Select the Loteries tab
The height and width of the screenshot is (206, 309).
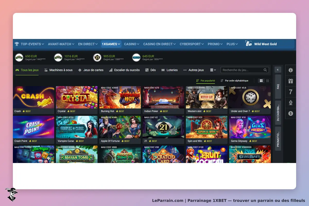[x=169, y=70]
